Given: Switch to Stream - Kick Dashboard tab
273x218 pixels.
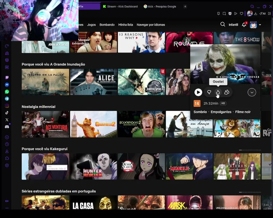Looking at the screenshot, I should [120, 7].
